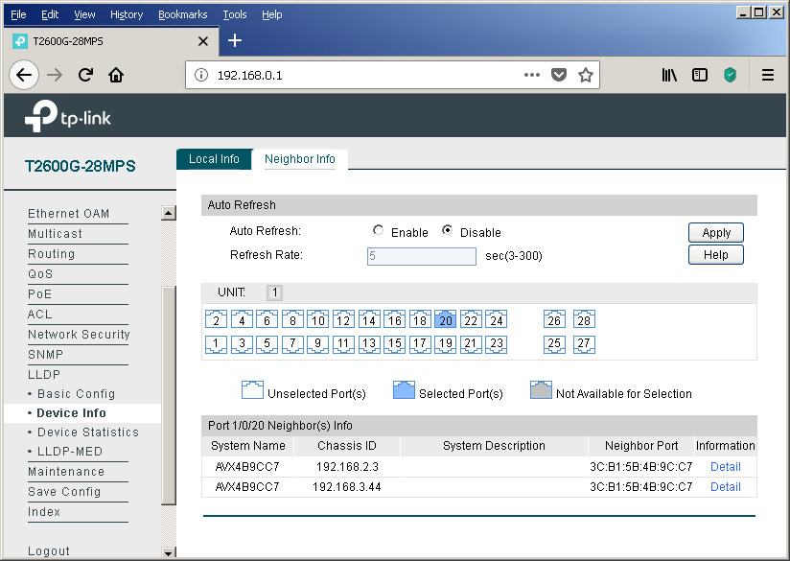Image resolution: width=790 pixels, height=561 pixels.
Task: Select port 28 icon
Action: (584, 319)
